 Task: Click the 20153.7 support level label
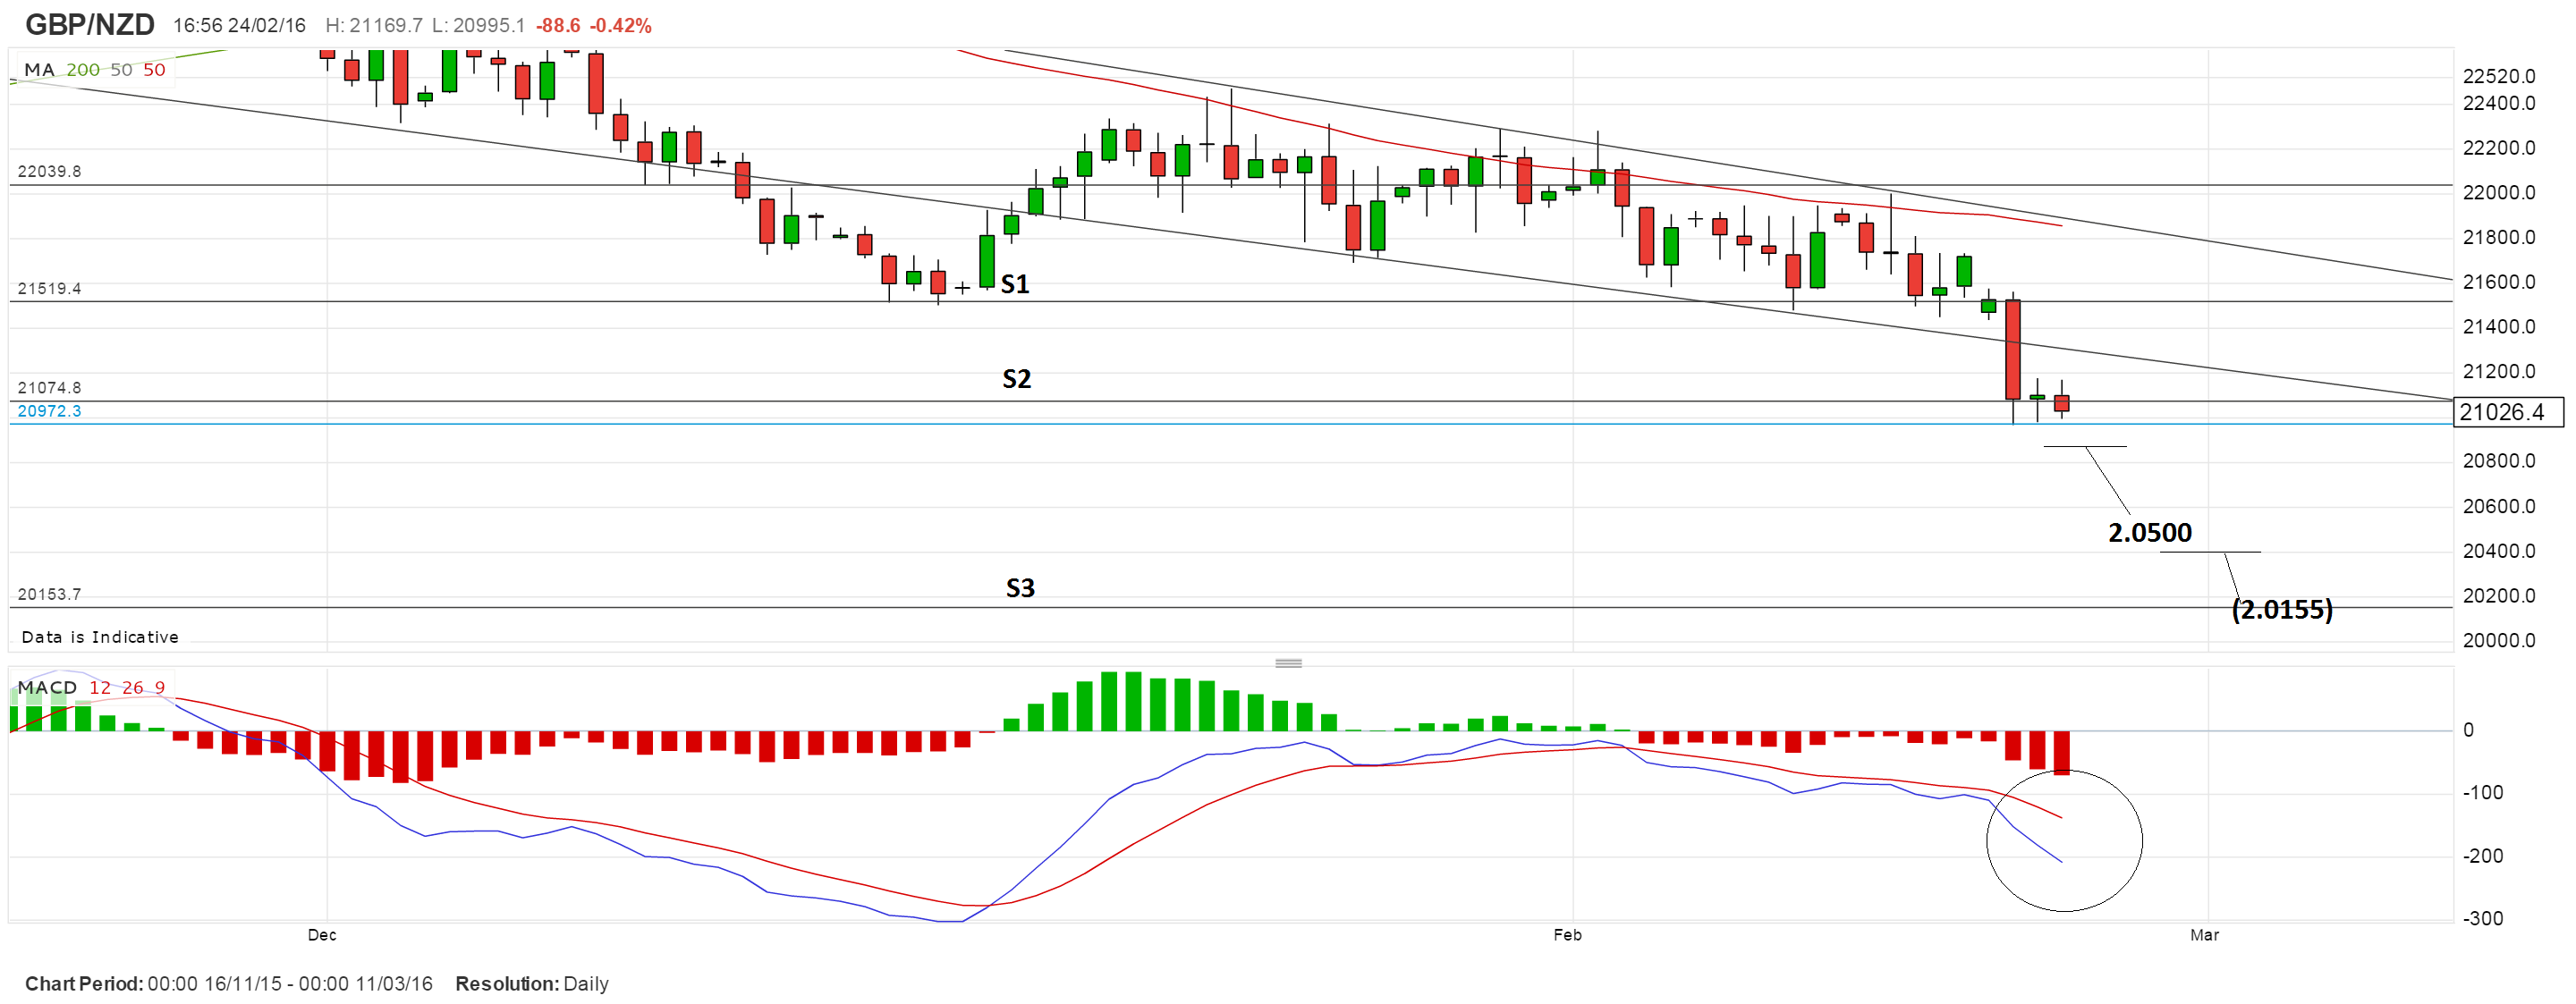[49, 594]
